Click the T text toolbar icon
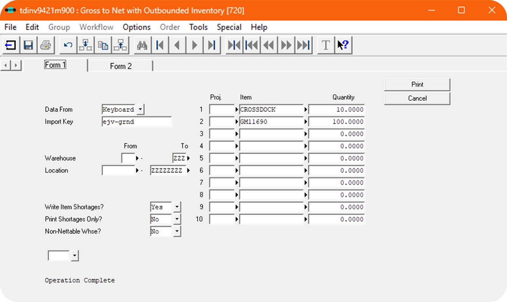Screen dimensions: 507x302 click(x=326, y=46)
